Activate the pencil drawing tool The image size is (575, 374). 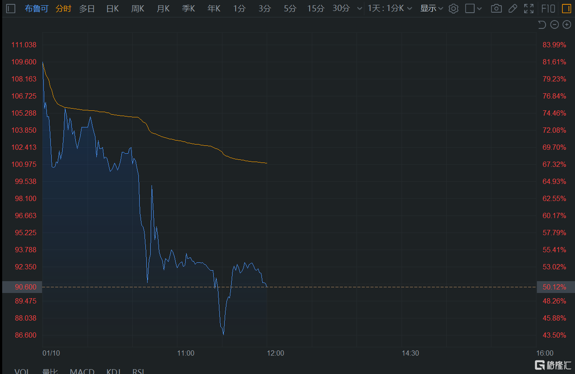click(x=513, y=8)
